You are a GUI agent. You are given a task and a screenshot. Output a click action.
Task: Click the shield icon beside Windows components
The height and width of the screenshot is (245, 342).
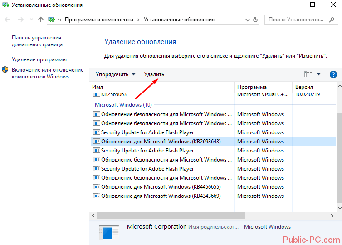point(5,70)
